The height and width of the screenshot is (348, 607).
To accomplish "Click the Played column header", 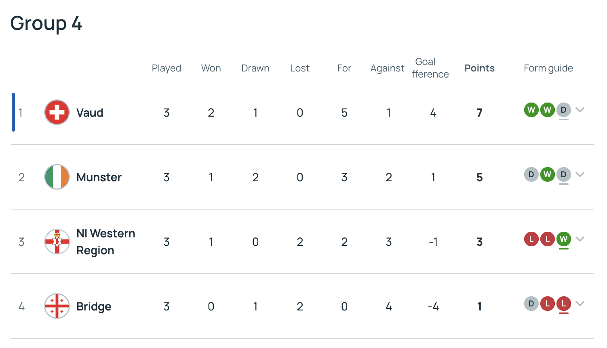I will click(x=167, y=68).
